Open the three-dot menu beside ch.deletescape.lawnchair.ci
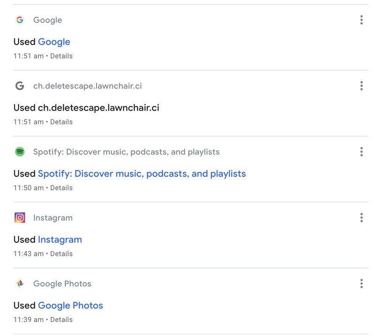The image size is (375, 336). click(361, 86)
